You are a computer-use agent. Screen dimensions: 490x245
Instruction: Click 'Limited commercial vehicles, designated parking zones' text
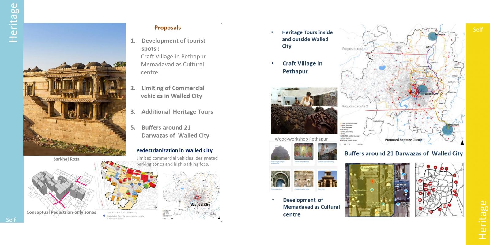click(177, 161)
